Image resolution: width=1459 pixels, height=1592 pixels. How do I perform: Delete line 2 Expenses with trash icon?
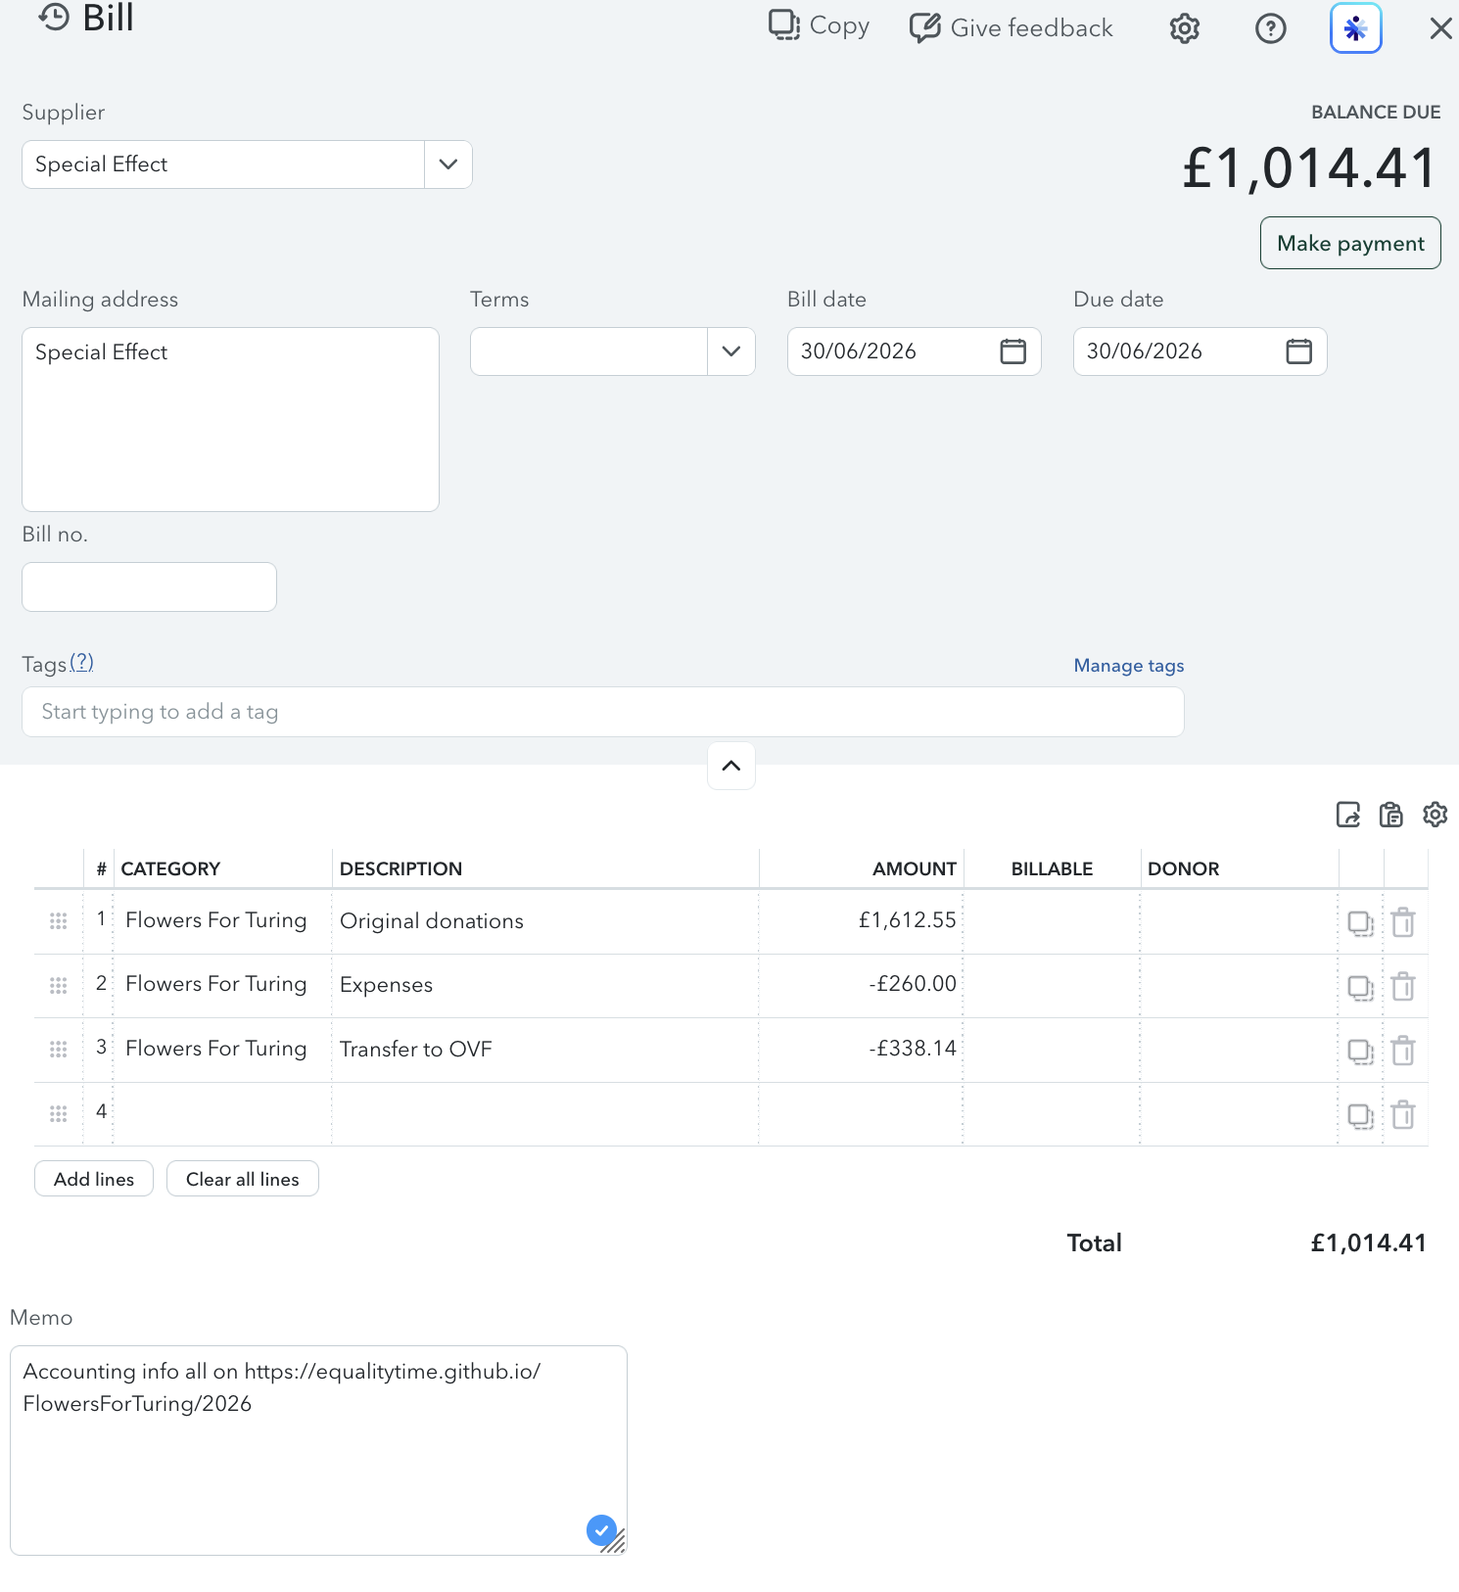[x=1403, y=986]
